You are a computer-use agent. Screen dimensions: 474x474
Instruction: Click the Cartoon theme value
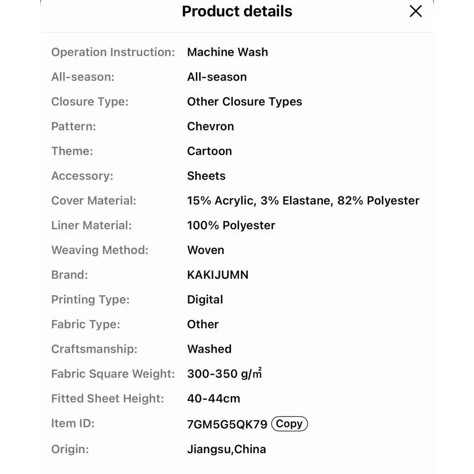tap(210, 151)
